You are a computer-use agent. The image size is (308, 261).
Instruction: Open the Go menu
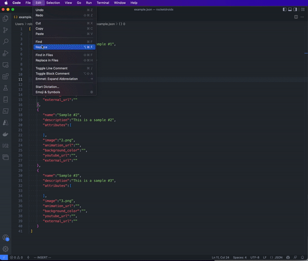tap(79, 3)
